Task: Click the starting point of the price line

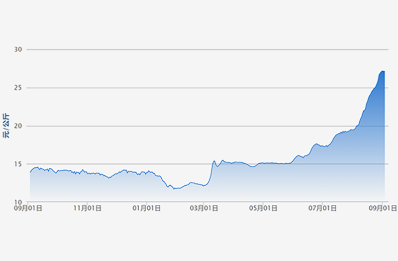Action: 30,172
